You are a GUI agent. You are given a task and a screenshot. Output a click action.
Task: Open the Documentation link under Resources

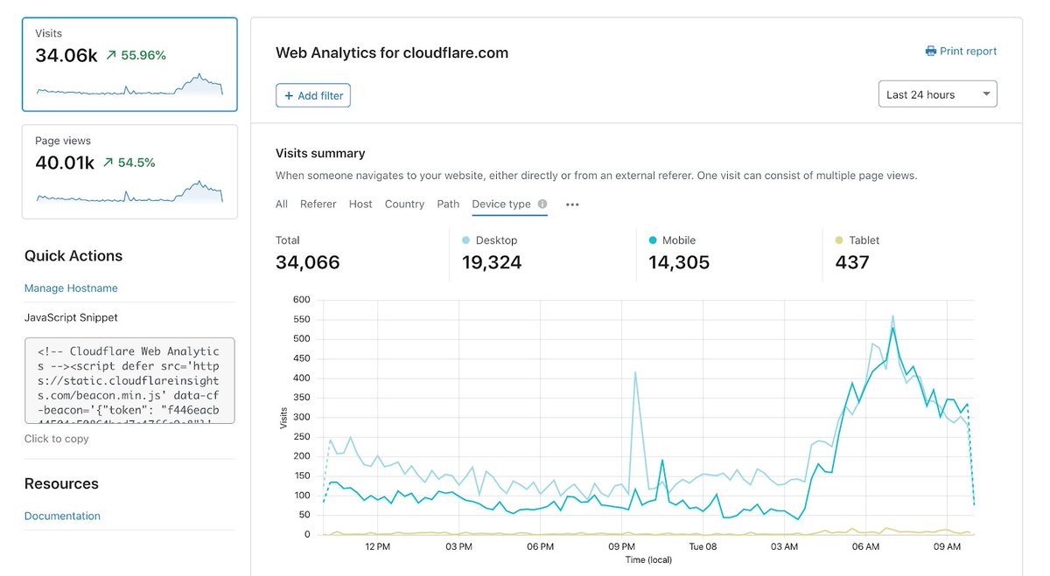62,516
